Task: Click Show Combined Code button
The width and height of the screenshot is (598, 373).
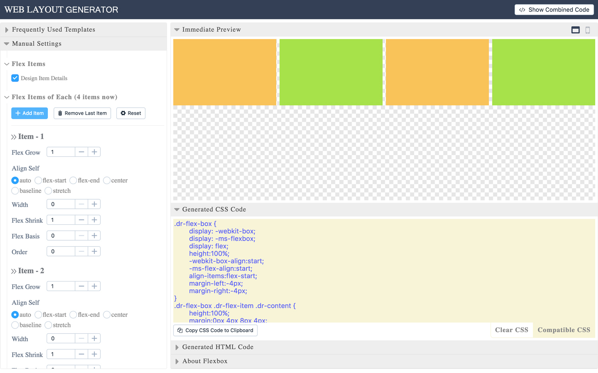Action: [554, 10]
